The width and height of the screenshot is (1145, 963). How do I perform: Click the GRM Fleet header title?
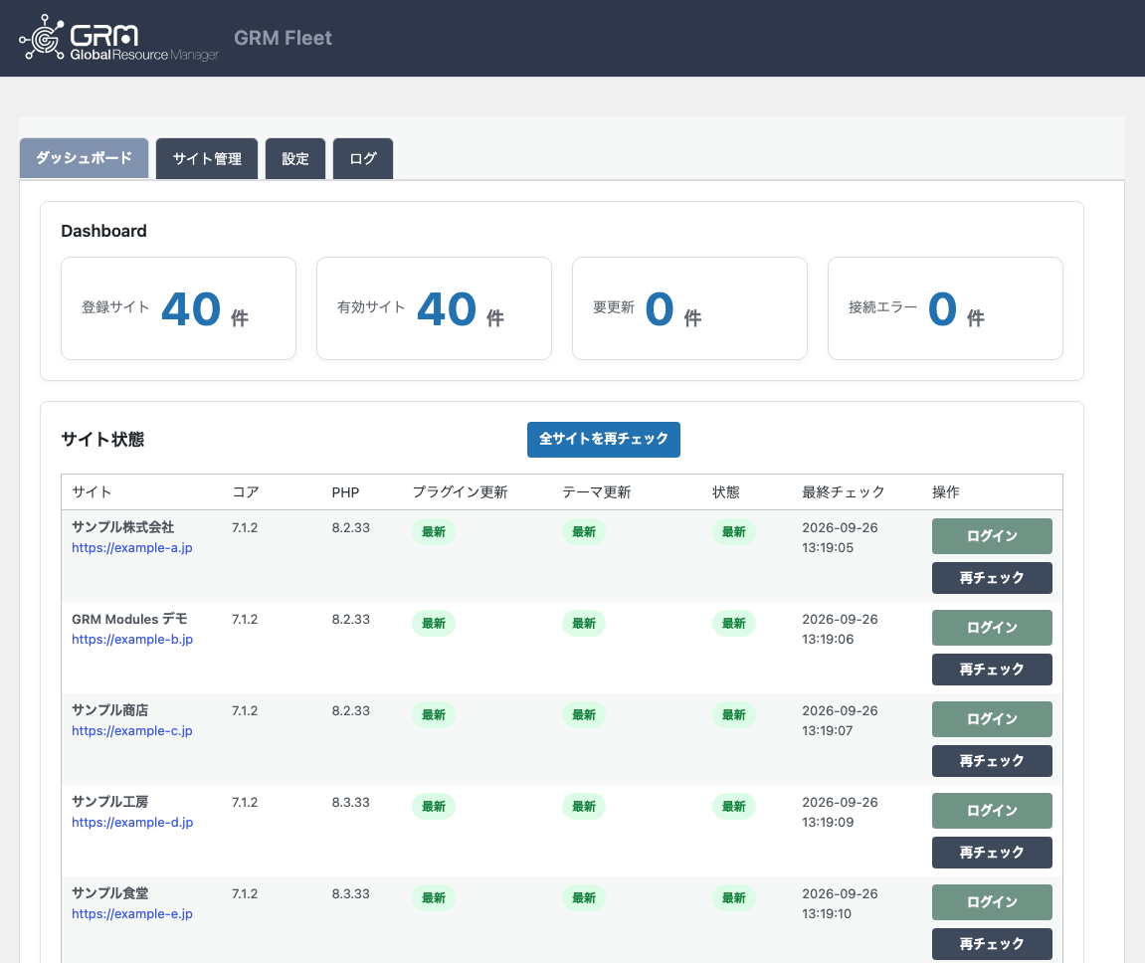pos(283,38)
